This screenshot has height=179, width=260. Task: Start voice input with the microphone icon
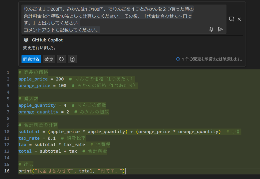pos(211,29)
